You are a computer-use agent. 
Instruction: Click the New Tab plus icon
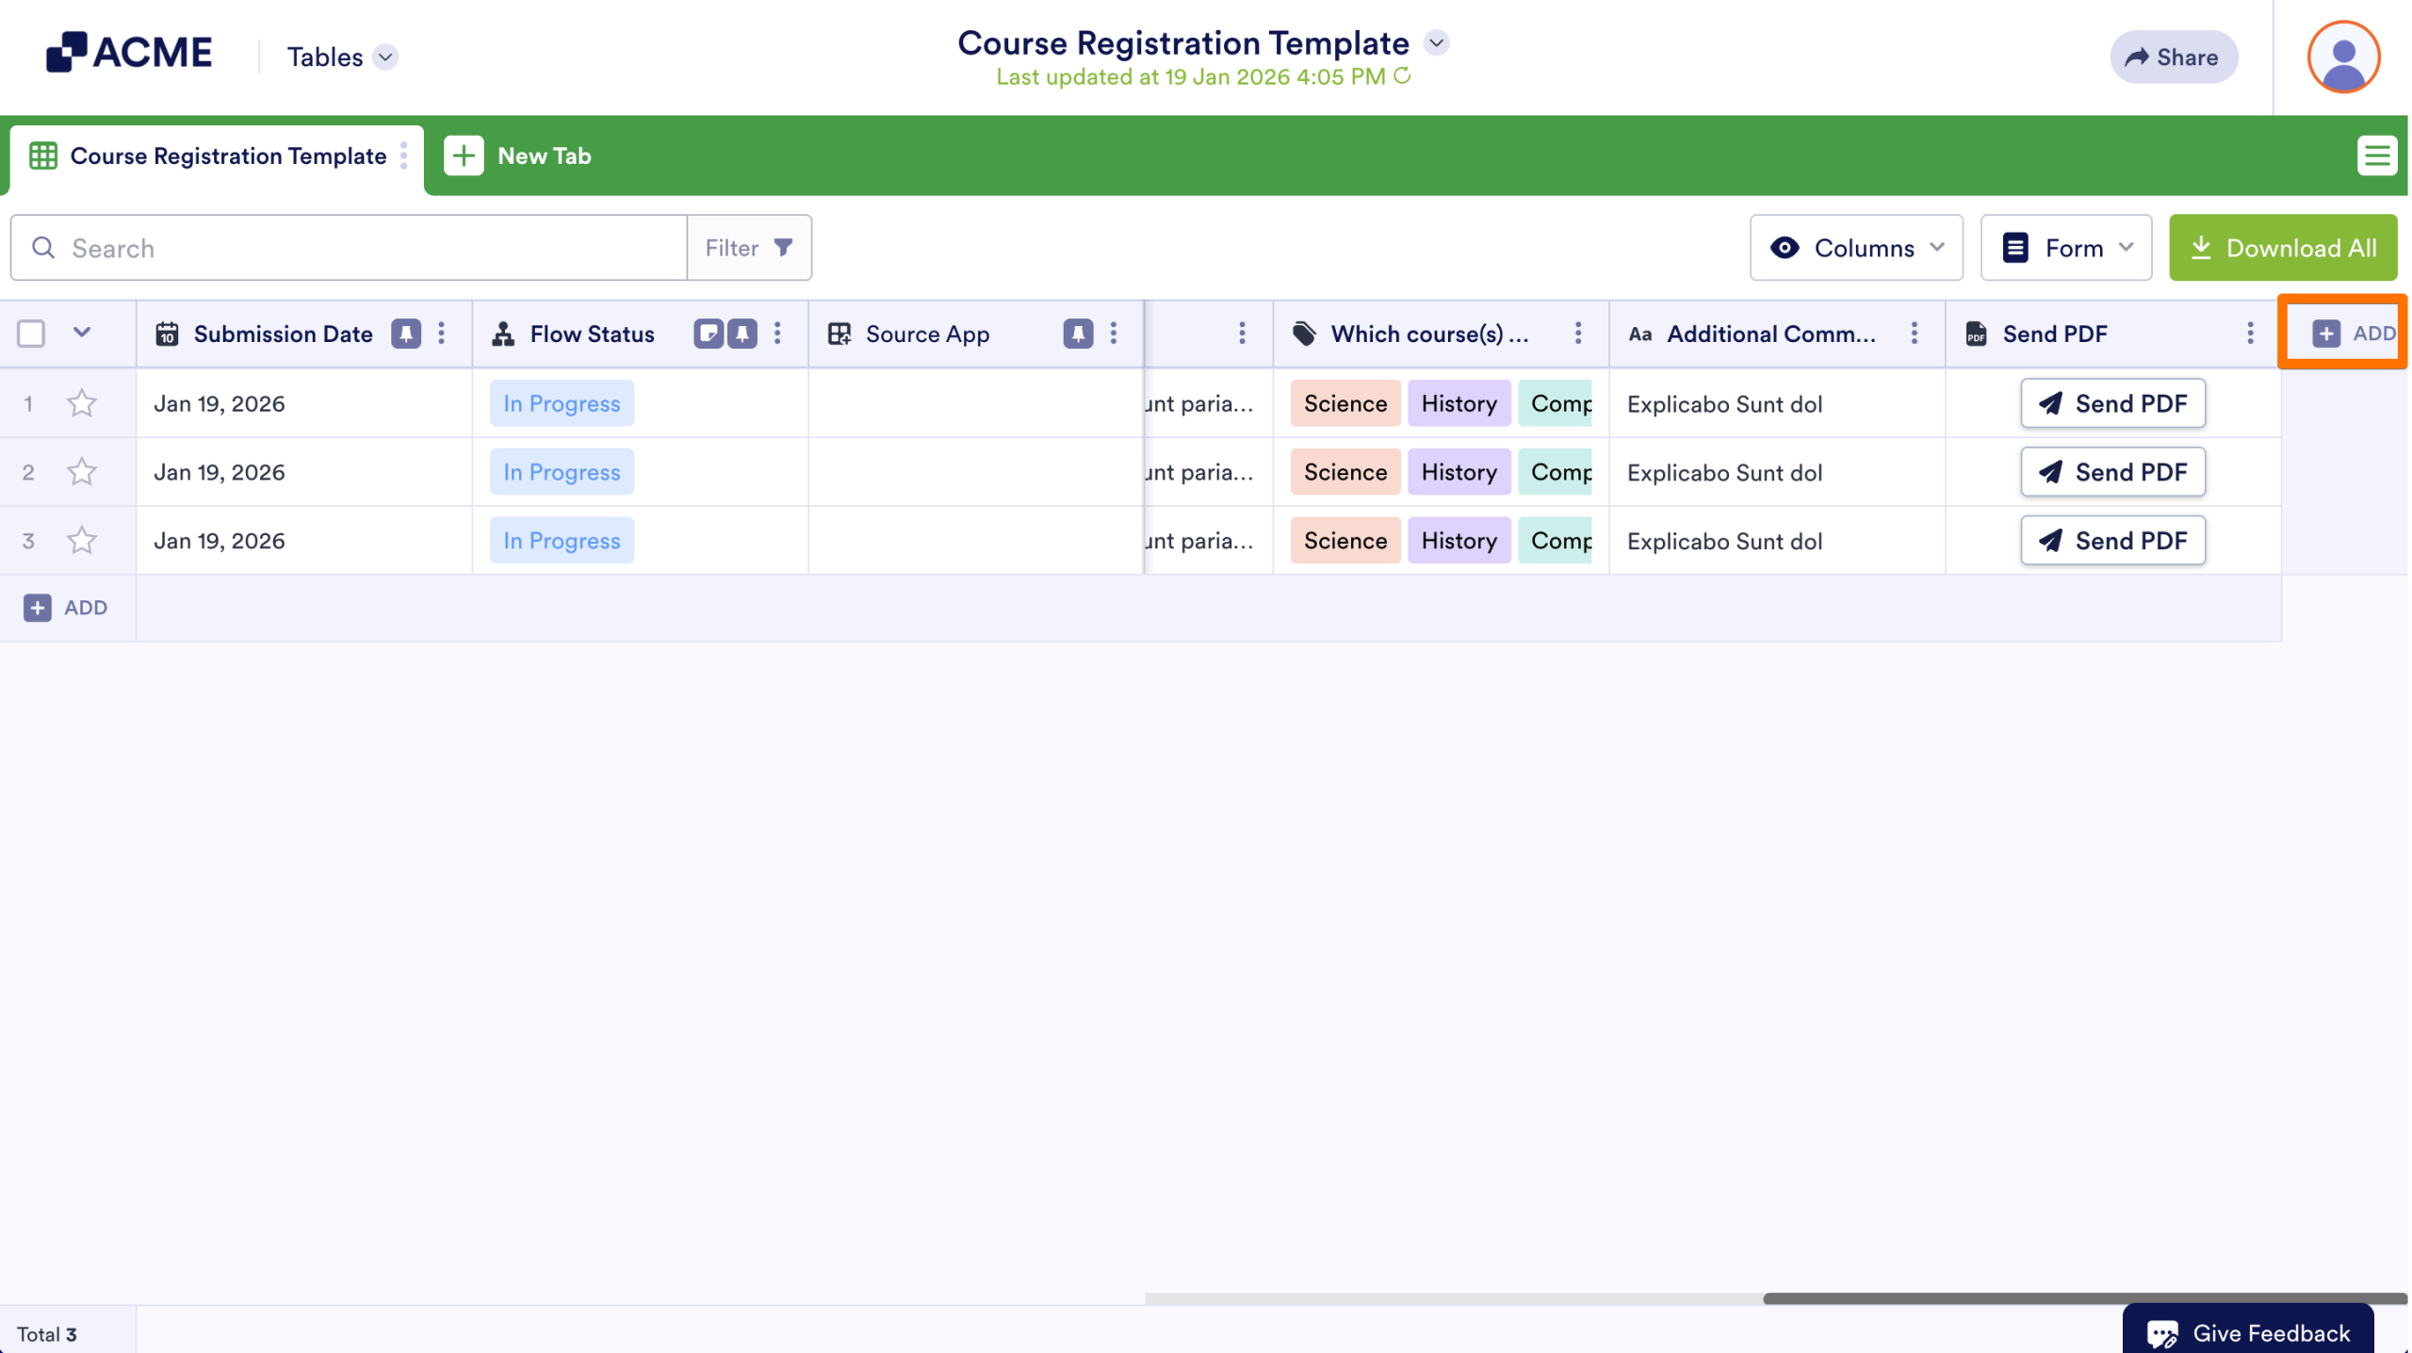click(x=464, y=155)
